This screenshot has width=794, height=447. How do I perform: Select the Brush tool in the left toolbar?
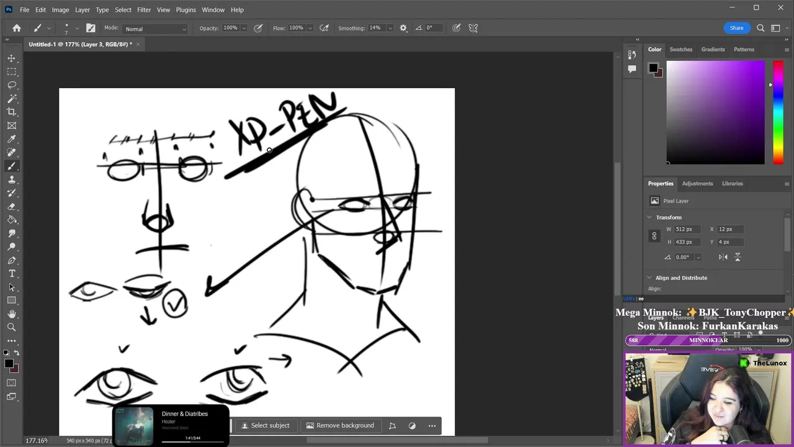pyautogui.click(x=12, y=166)
